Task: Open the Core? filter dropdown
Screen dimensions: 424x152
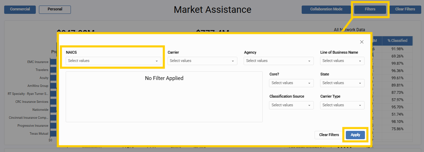Action: pyautogui.click(x=292, y=83)
